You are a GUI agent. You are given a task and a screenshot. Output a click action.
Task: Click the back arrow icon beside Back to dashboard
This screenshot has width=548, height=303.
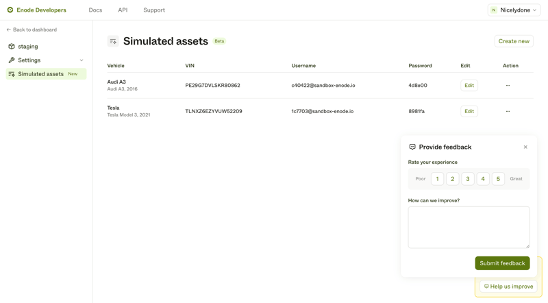tap(9, 29)
